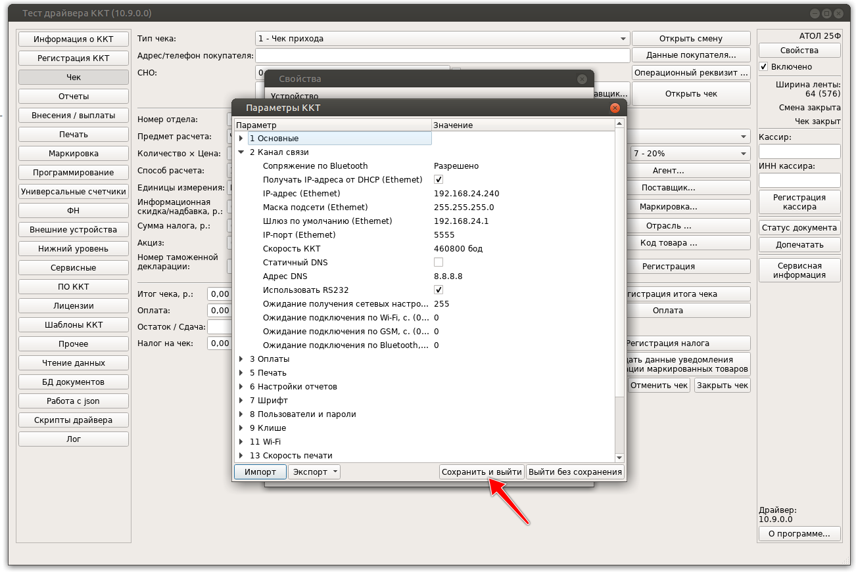Open the 'Программирование' section
Screen dimensions: 856x572
74,172
